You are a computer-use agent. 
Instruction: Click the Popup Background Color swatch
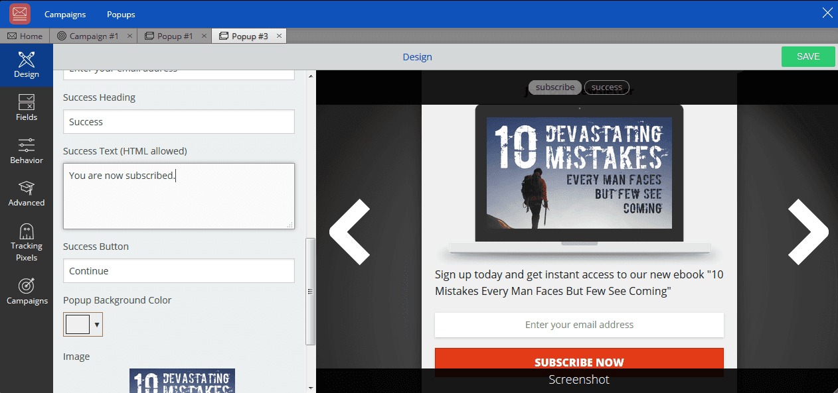(x=78, y=325)
